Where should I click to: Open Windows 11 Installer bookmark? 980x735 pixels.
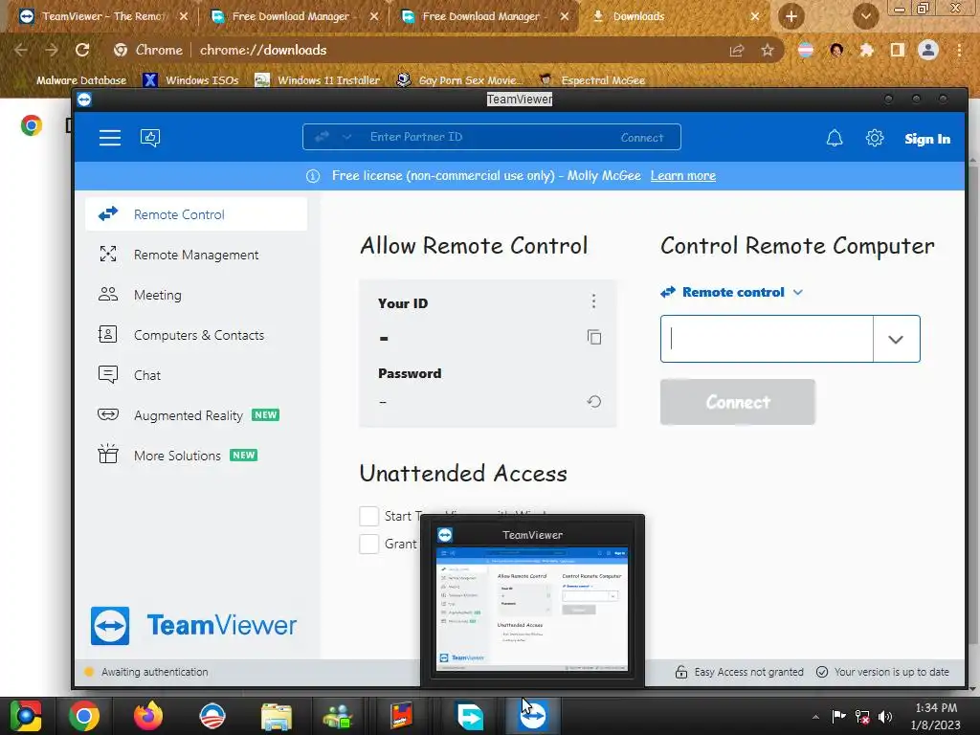(318, 80)
